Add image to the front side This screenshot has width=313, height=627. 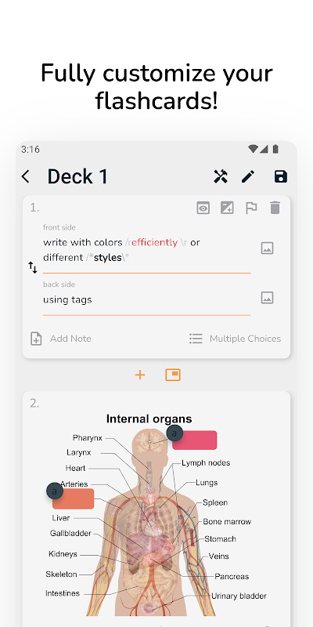[x=267, y=248]
